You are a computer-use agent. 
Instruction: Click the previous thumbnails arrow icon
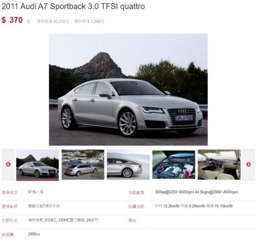pos(8,164)
